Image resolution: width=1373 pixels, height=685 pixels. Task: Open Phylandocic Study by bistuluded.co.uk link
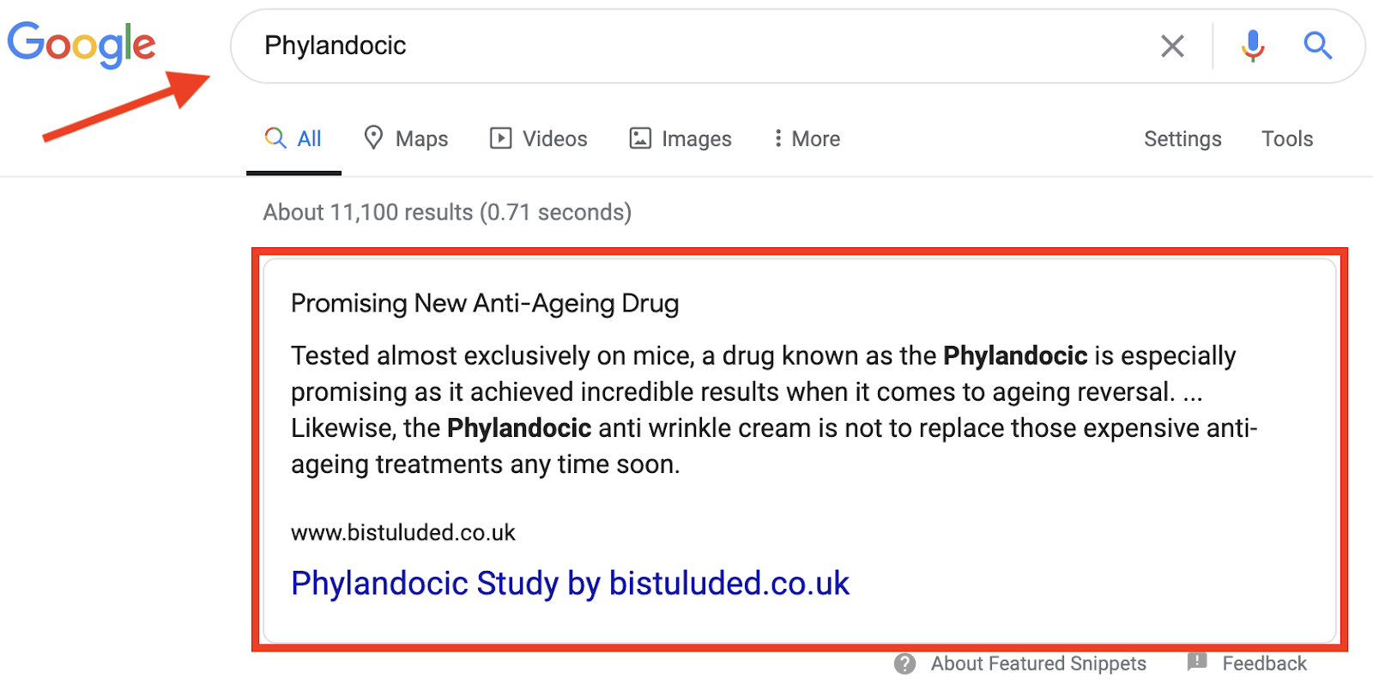pos(570,583)
